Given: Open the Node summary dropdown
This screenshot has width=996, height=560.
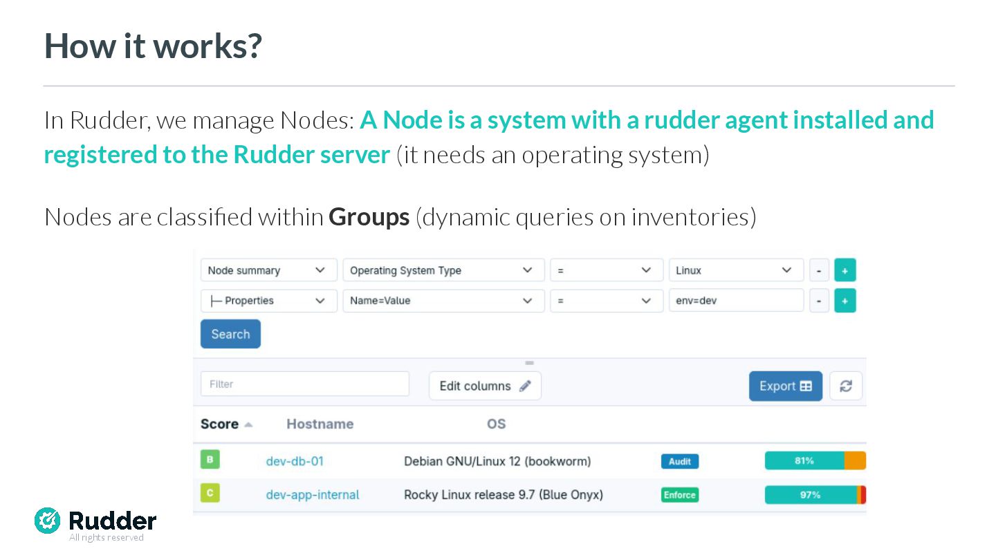Looking at the screenshot, I should 268,270.
